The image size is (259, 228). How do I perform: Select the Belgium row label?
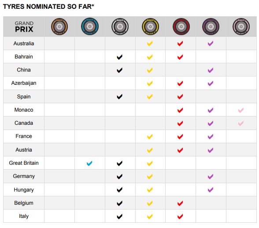tap(24, 203)
